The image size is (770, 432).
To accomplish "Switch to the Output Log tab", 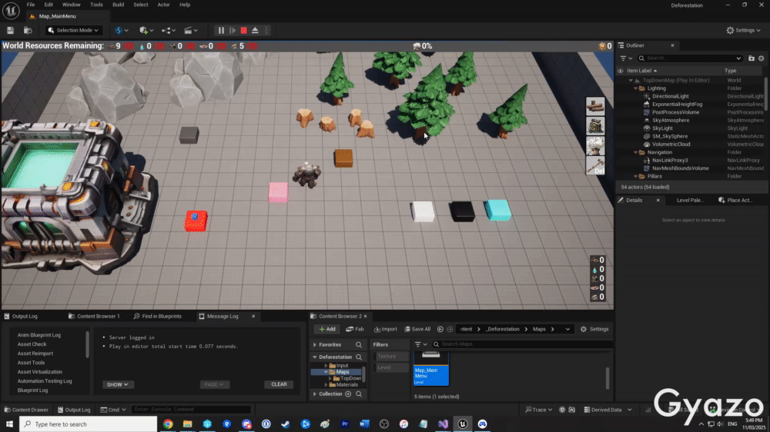I will tap(25, 316).
